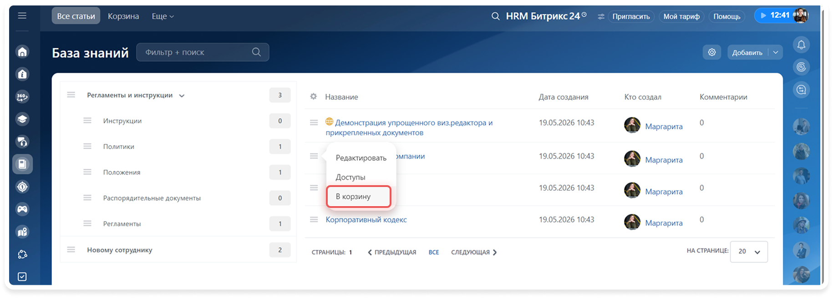The height and width of the screenshot is (298, 833).
Task: Open Мой тариф button
Action: tap(681, 16)
